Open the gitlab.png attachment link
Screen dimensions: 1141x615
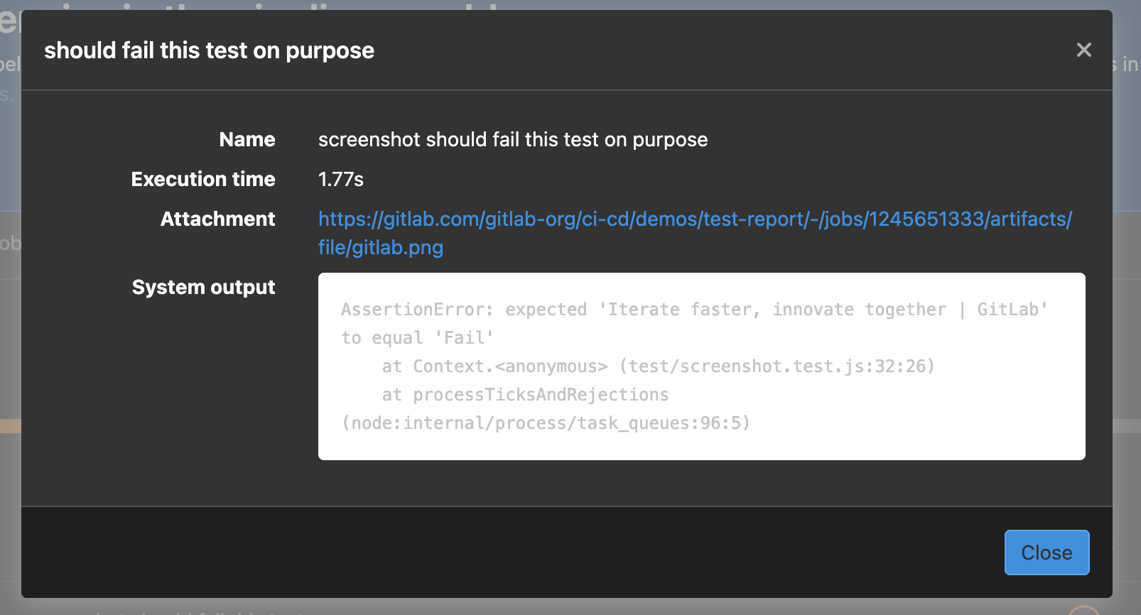(x=695, y=233)
